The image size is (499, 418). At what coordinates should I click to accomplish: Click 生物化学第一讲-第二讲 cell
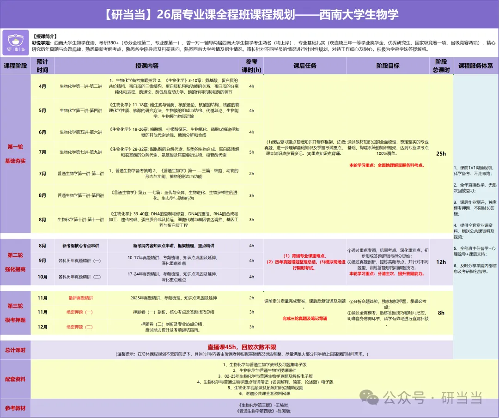[81, 86]
